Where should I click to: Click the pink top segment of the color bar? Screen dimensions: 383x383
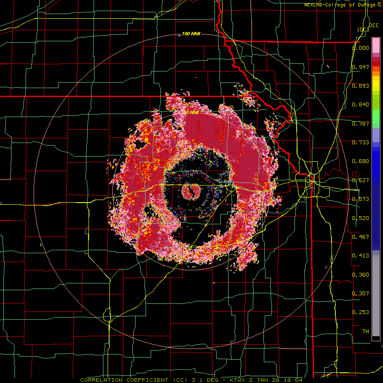click(x=376, y=46)
